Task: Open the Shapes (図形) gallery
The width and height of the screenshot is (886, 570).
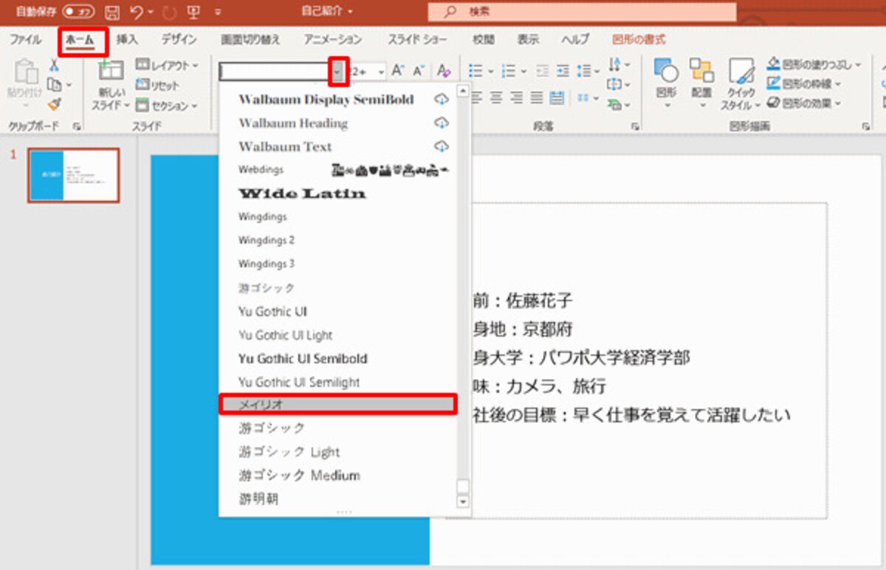Action: (x=667, y=82)
